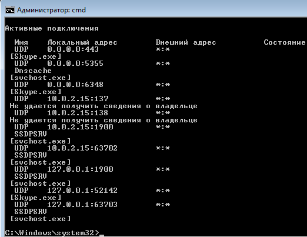Screen dimensions: 307x237
Task: Click the 'Активные подключения' heading text
Action: coord(52,29)
